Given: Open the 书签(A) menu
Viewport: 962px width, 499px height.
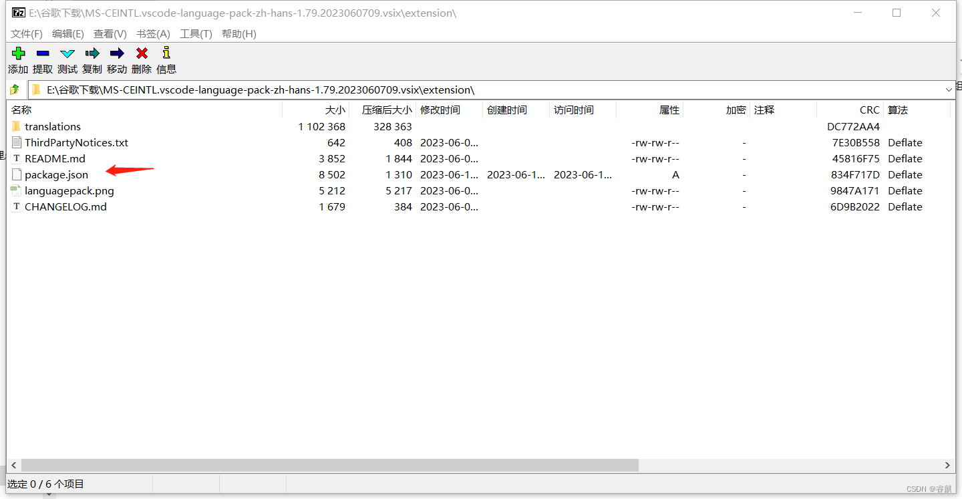Looking at the screenshot, I should click(x=153, y=33).
